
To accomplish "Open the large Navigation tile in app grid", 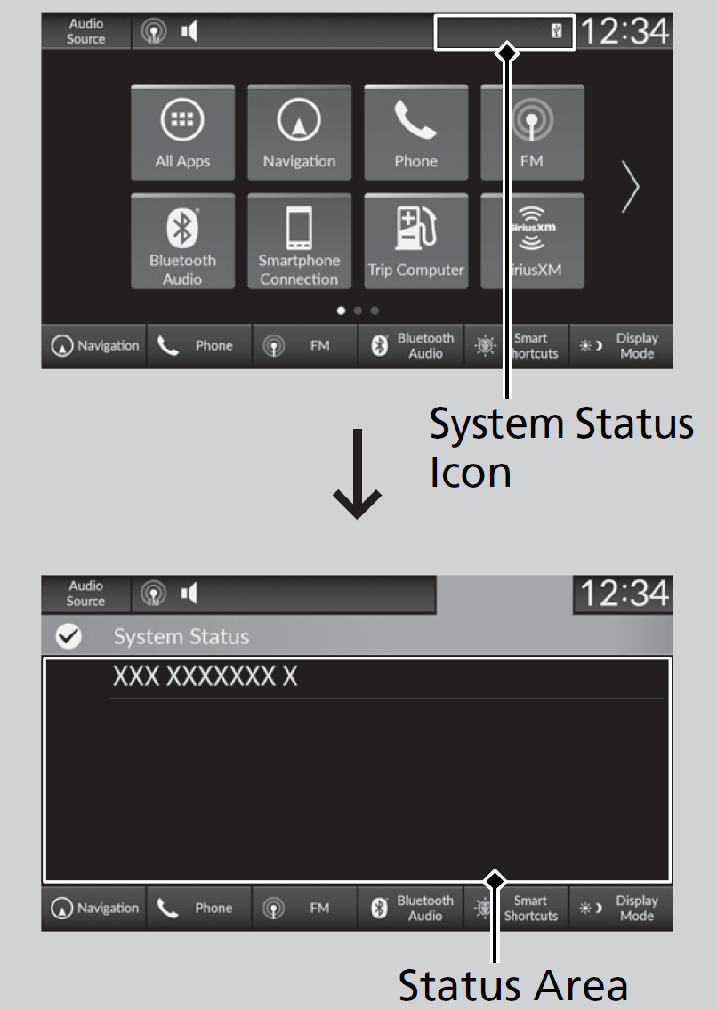I will point(299,132).
